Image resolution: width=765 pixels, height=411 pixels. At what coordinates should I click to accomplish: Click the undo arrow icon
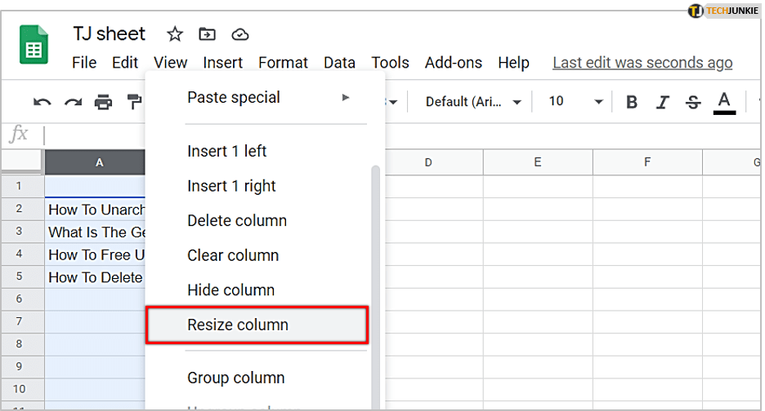tap(42, 102)
